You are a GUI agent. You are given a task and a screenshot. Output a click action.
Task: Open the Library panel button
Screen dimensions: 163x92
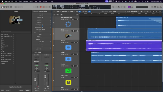point(3,7)
